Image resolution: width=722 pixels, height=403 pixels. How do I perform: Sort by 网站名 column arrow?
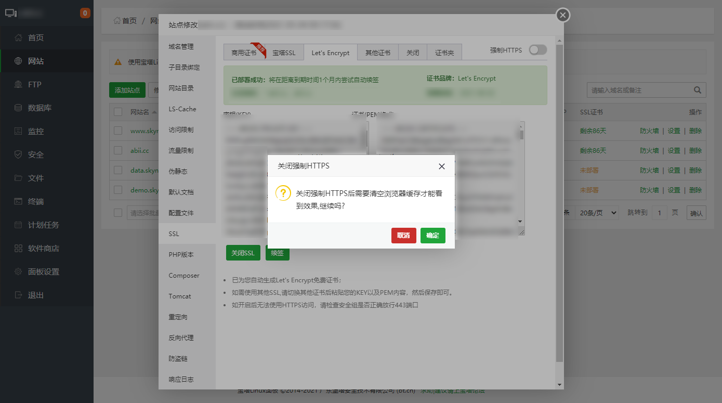click(154, 112)
